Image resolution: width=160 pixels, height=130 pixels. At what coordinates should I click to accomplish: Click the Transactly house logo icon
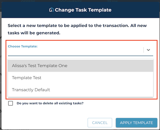click(51, 10)
